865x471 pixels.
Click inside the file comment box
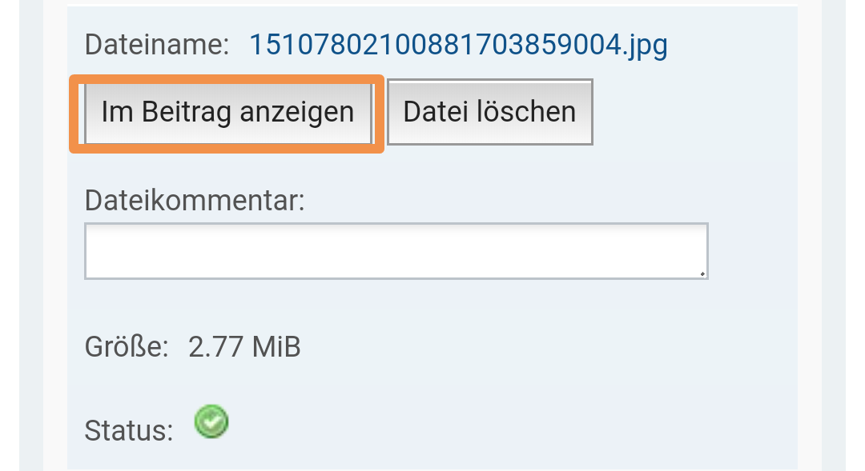(396, 251)
